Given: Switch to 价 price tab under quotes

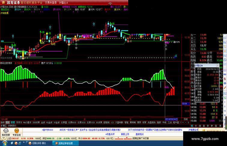Looking at the screenshot, I should click(196, 126).
